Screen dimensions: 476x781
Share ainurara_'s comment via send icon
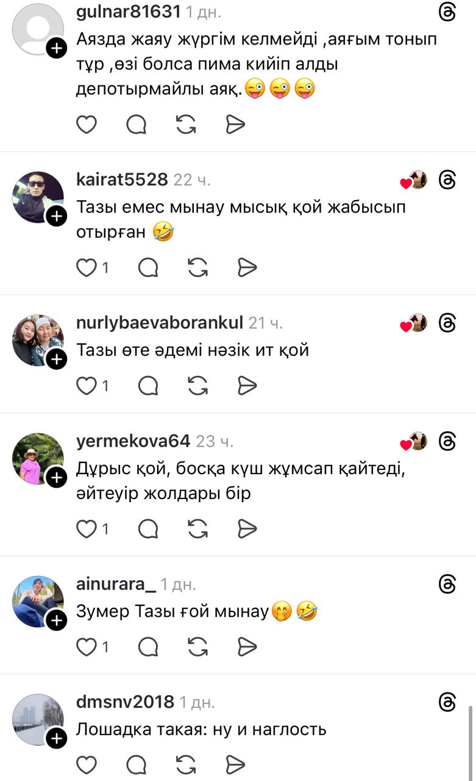click(247, 647)
